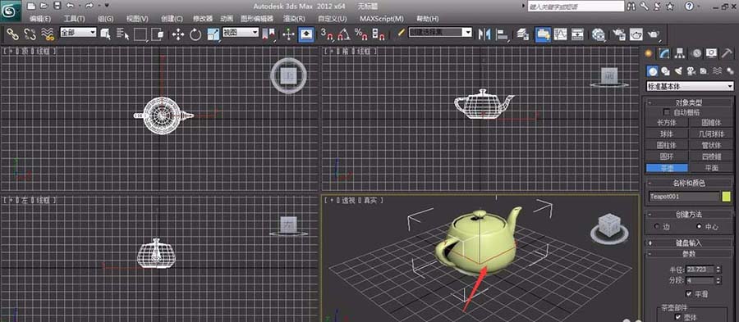Open the 渲染(R) menu
The image size is (739, 322).
[294, 19]
